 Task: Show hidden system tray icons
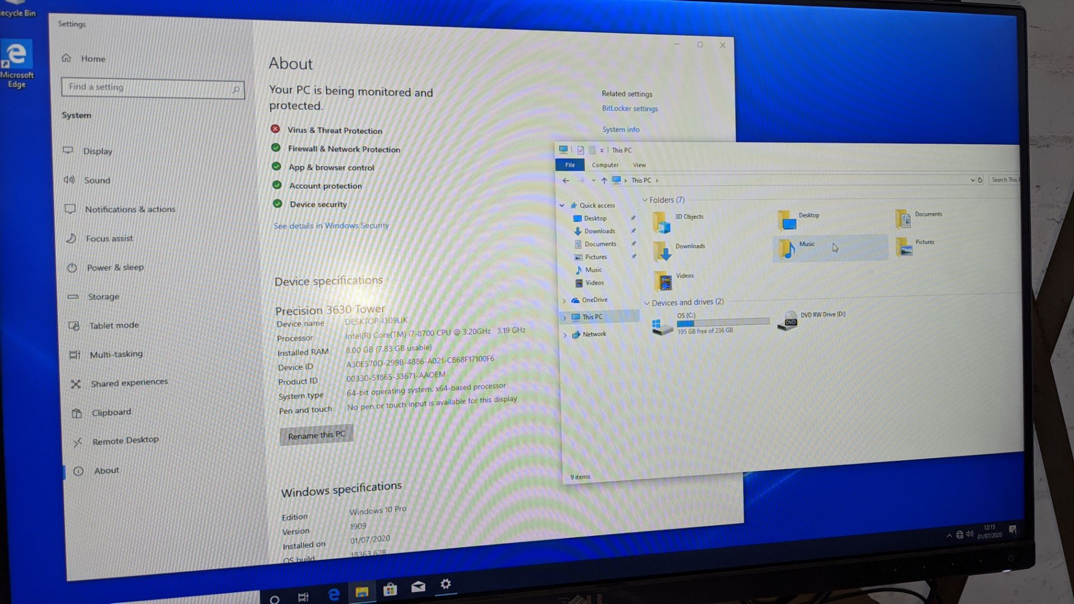point(949,536)
